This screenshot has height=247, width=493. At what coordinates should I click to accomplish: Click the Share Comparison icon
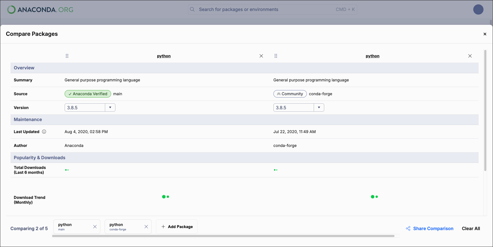pyautogui.click(x=408, y=229)
